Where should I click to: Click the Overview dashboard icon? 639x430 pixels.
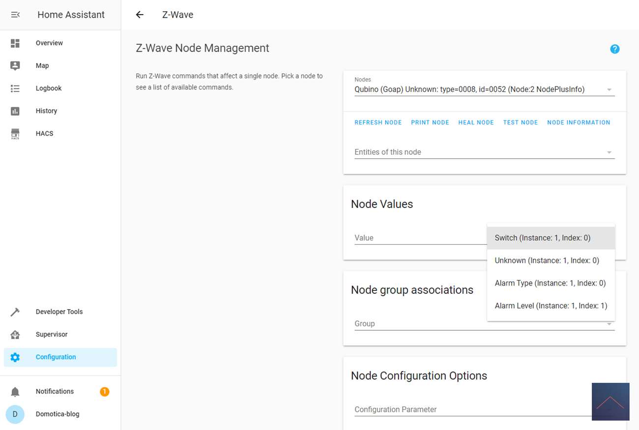pos(15,43)
